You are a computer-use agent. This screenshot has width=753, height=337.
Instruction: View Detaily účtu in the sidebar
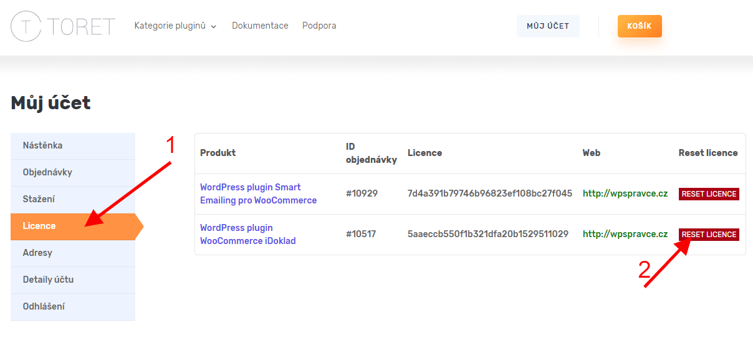pyautogui.click(x=73, y=280)
